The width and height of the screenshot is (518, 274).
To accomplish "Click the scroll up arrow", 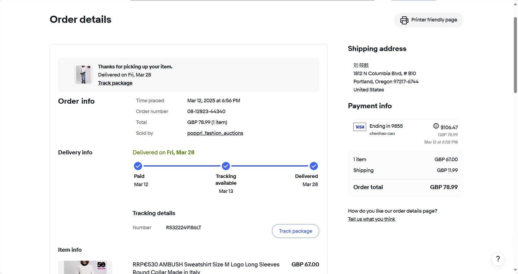I will pos(515,4).
